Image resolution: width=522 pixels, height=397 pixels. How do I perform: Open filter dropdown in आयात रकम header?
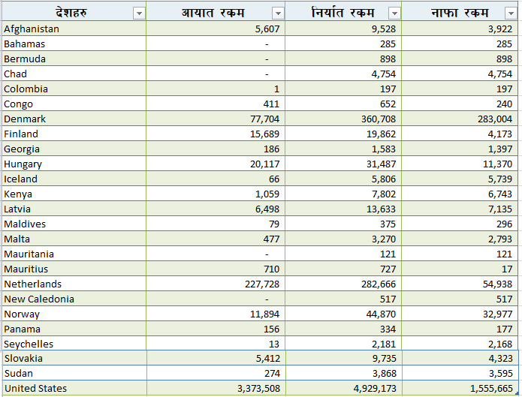click(x=278, y=14)
